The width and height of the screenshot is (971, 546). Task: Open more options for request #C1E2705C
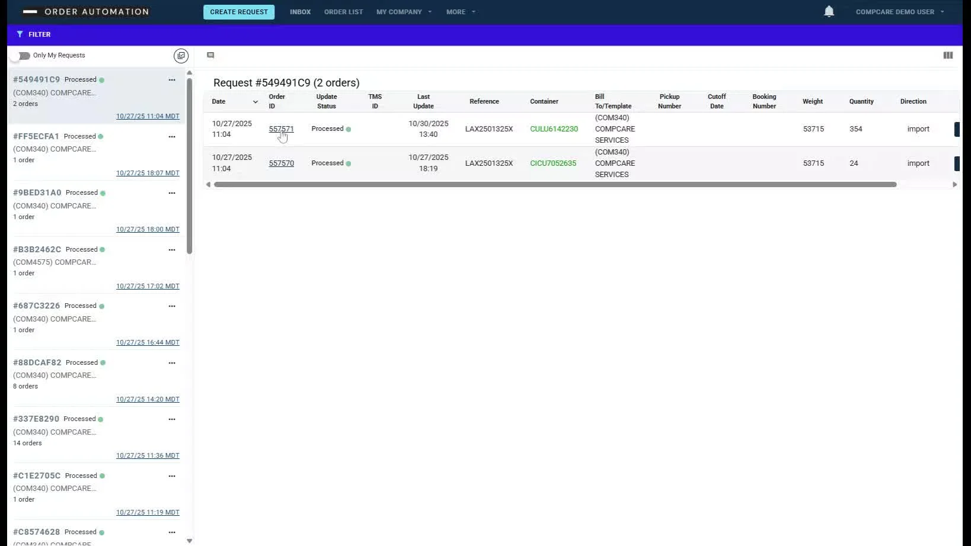[172, 476]
